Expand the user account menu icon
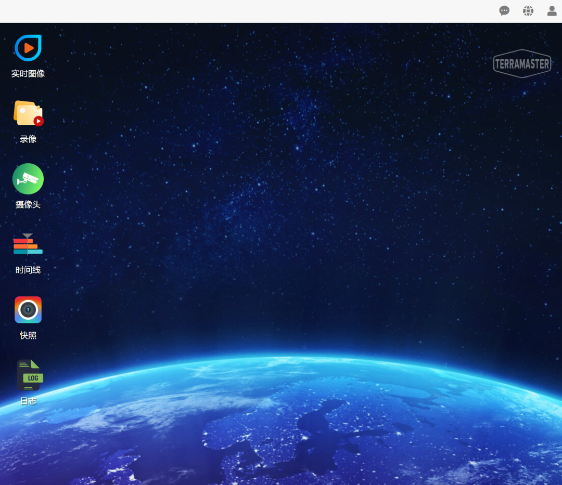This screenshot has width=562, height=485. pos(552,11)
